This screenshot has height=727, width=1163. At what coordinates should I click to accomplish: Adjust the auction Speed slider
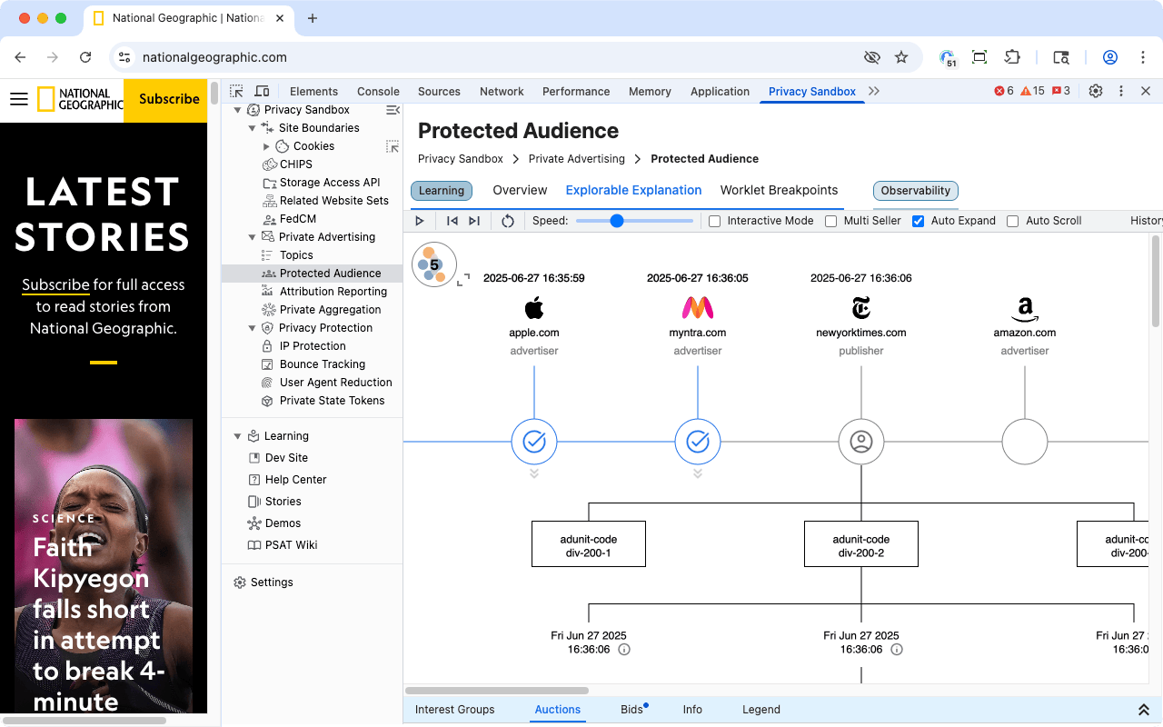tap(617, 220)
